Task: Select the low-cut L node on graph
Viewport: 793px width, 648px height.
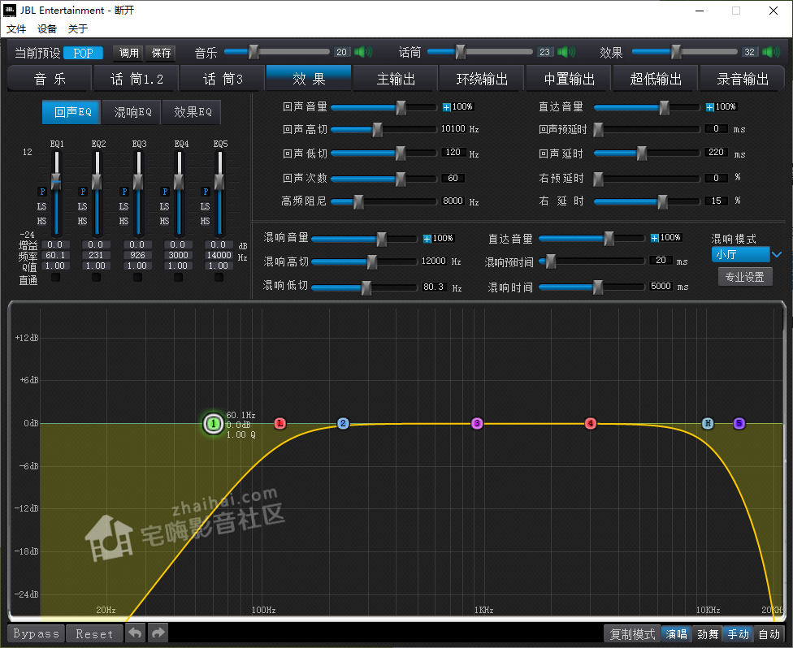Action: (x=279, y=424)
